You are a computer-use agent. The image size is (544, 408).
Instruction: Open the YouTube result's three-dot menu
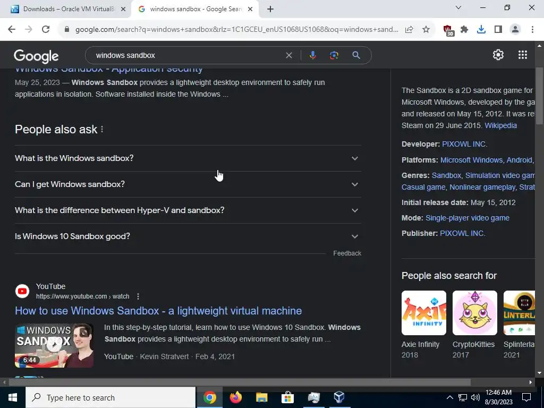tap(138, 296)
